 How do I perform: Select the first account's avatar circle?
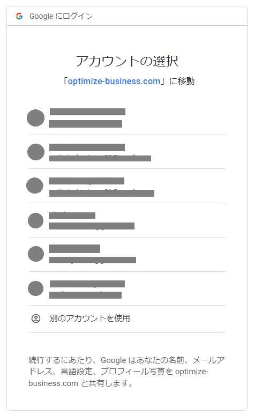(x=36, y=118)
